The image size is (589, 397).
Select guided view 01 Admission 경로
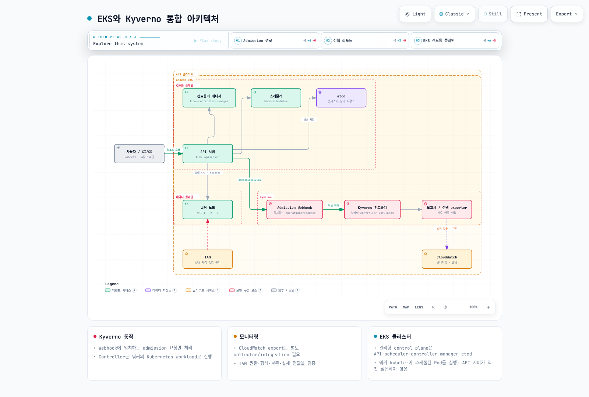point(275,41)
